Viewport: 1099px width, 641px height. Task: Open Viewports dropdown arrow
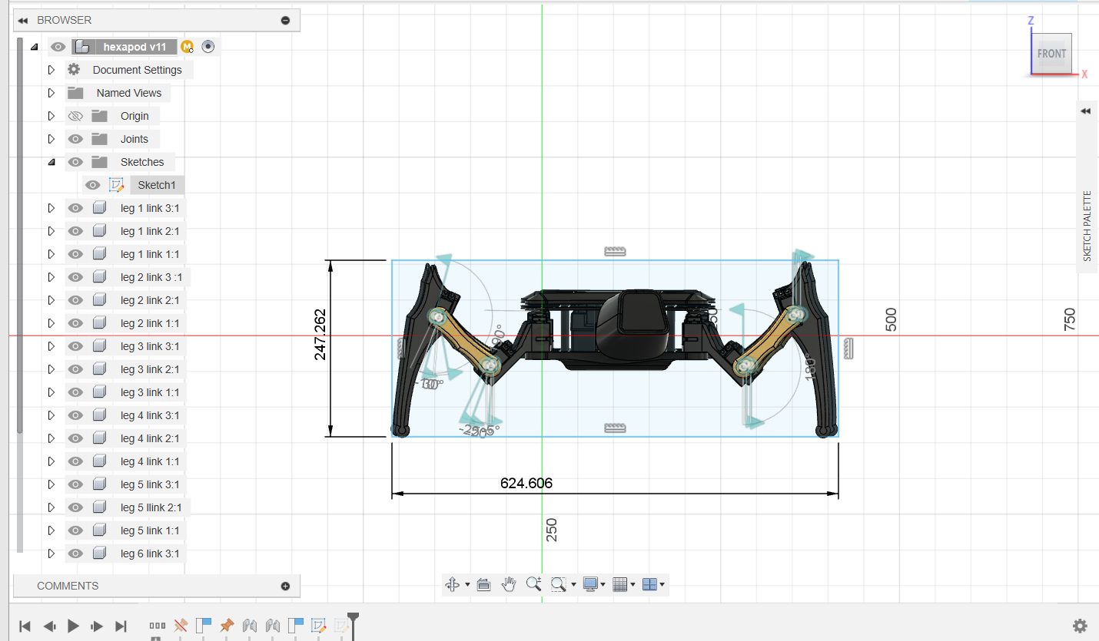coord(662,585)
